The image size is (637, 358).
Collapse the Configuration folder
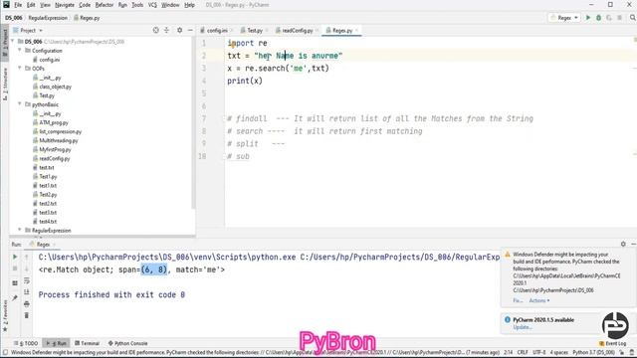(20, 51)
